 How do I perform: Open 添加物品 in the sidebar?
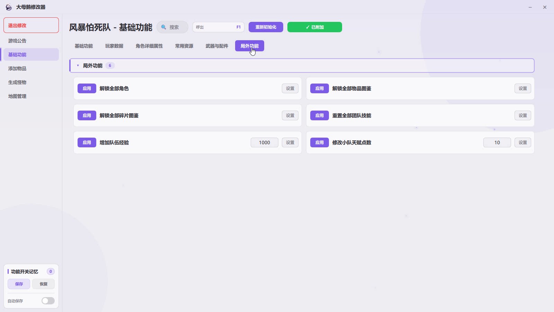tap(31, 69)
